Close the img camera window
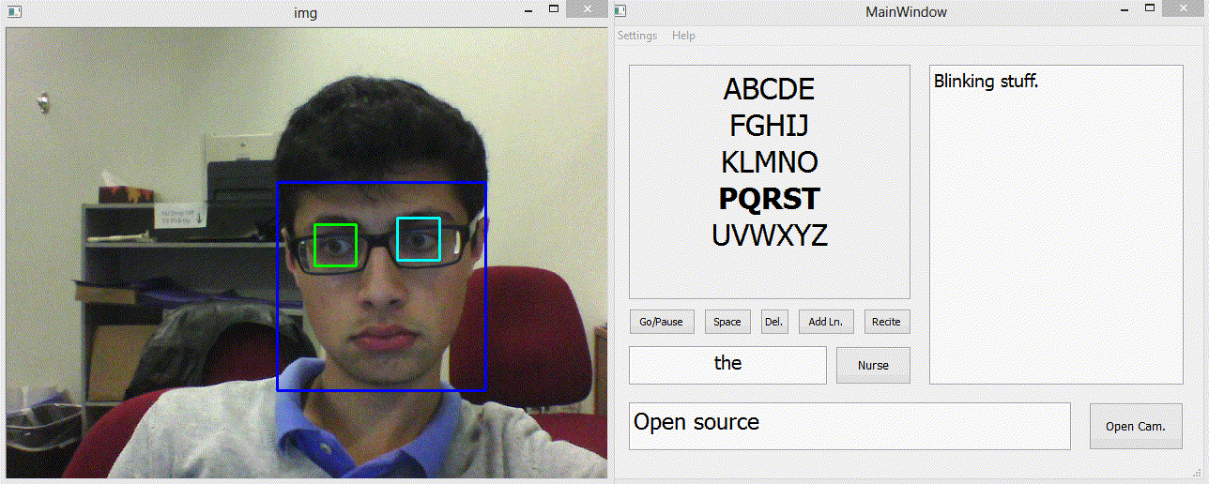The image size is (1209, 484). click(588, 9)
